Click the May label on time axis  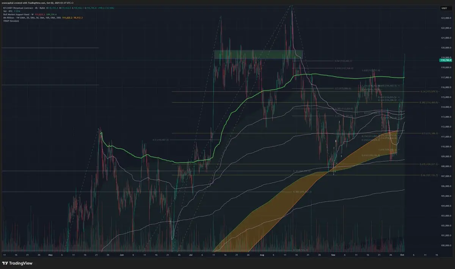click(x=50, y=255)
